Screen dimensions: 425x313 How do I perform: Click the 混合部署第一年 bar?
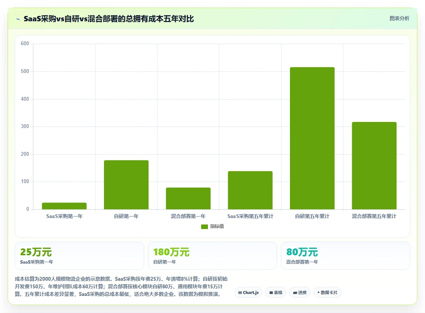pyautogui.click(x=188, y=198)
